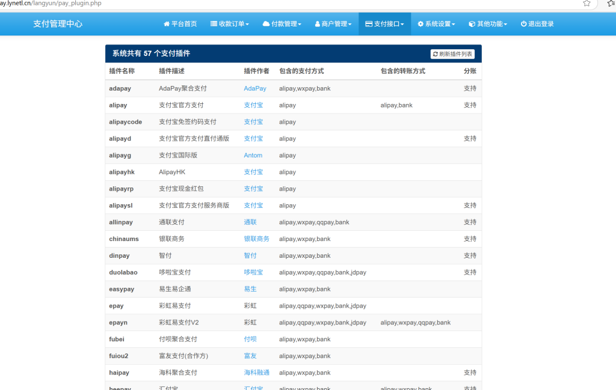This screenshot has width=616, height=390.
Task: Click the duolabao plugin name
Action: 123,272
